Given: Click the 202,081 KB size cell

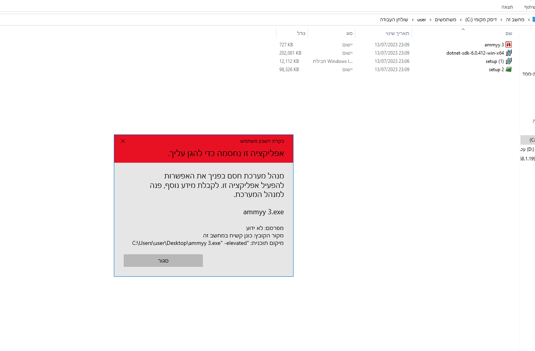Looking at the screenshot, I should [x=290, y=53].
